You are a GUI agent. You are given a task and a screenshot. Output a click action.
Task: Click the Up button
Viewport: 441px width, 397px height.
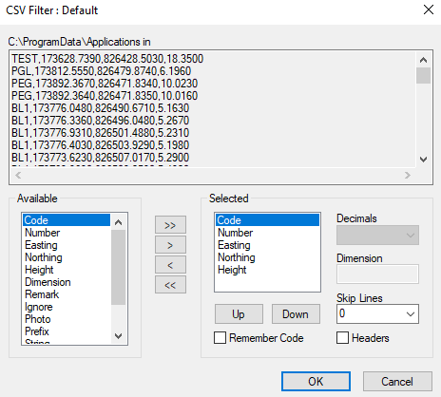click(239, 314)
